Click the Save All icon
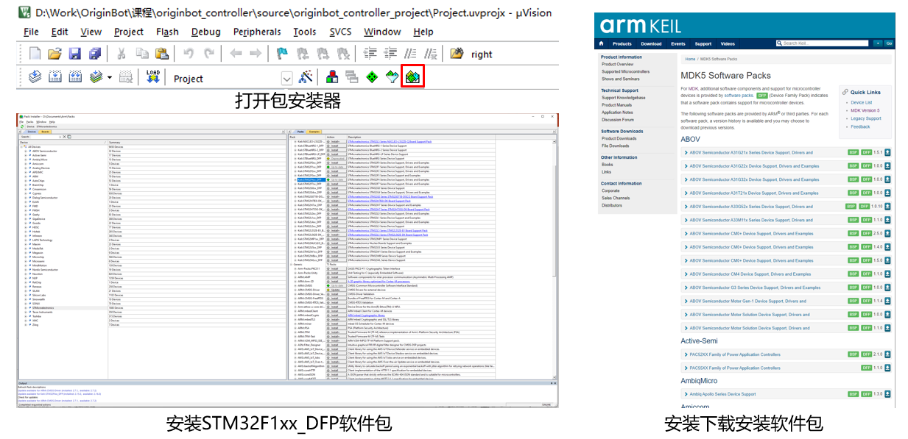The height and width of the screenshot is (439, 908). [95, 54]
